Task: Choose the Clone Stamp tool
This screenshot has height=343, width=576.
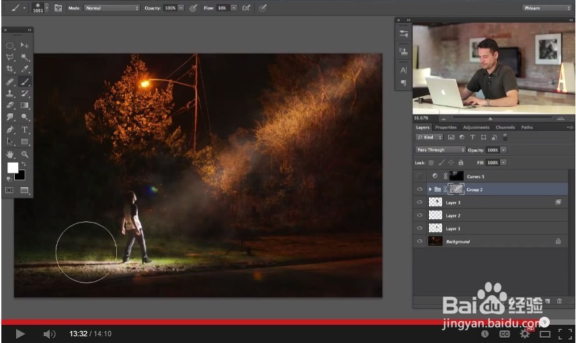Action: pyautogui.click(x=10, y=93)
